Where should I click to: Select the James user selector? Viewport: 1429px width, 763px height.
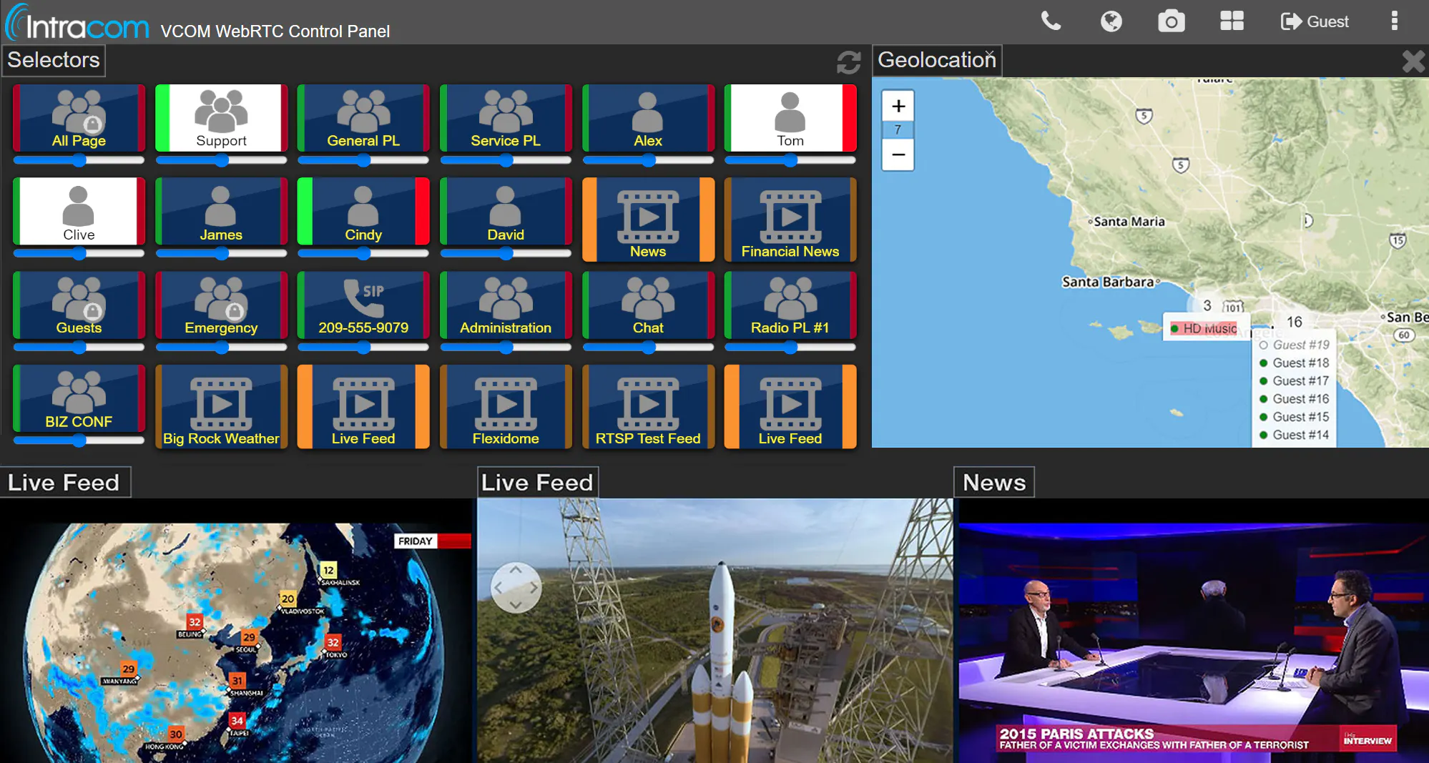221,212
